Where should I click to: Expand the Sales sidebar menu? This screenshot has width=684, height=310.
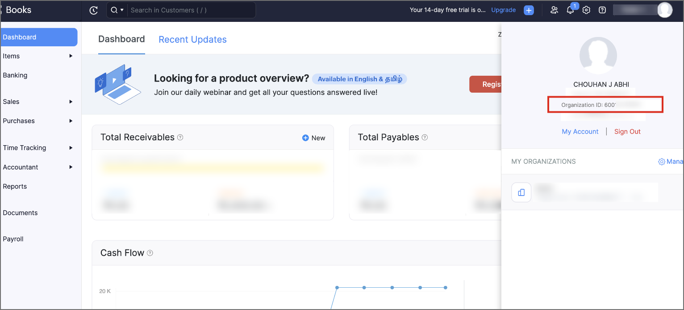pyautogui.click(x=71, y=102)
